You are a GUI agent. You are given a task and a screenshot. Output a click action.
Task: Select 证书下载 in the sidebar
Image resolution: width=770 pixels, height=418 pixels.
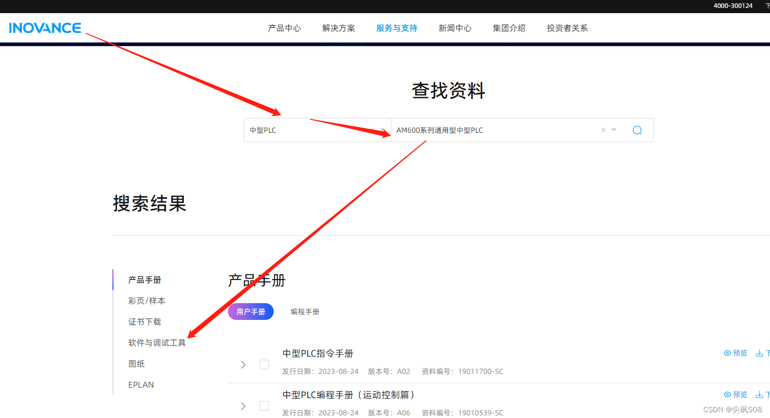click(x=144, y=322)
